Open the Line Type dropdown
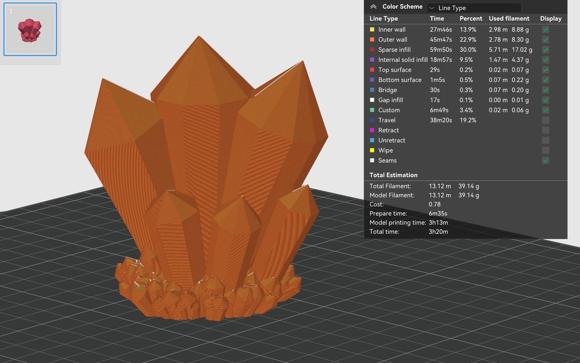 point(474,7)
